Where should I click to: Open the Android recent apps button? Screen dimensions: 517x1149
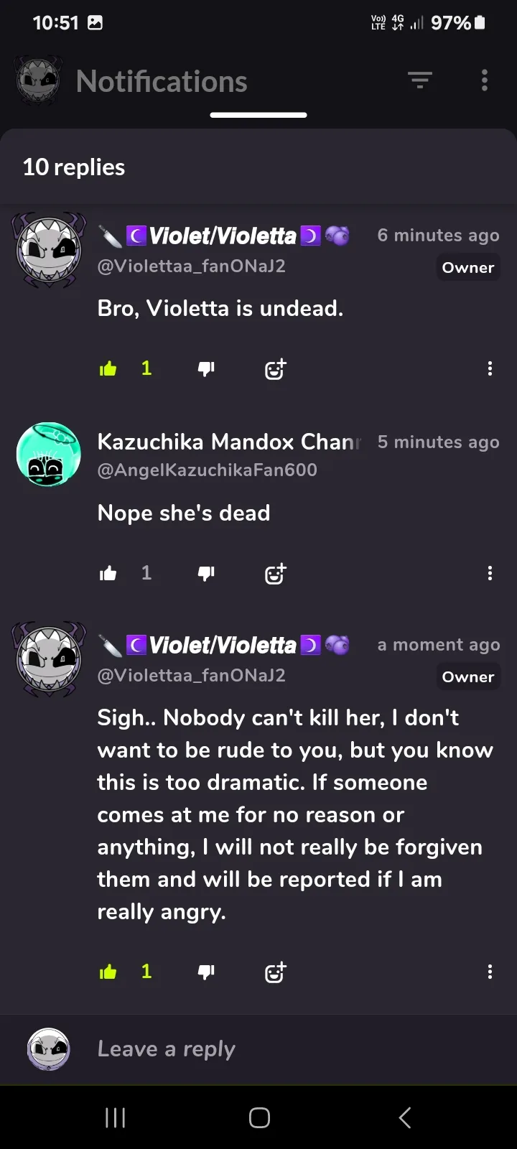pos(115,1117)
